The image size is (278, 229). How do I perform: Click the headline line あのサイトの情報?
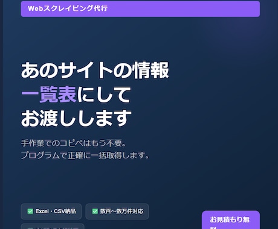[95, 71]
